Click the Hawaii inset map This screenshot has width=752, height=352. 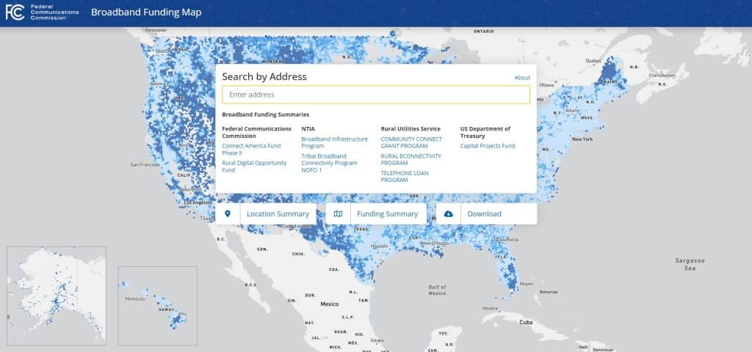157,300
